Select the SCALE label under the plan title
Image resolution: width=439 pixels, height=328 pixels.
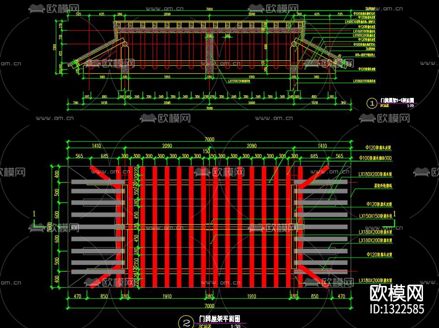[x=205, y=326]
